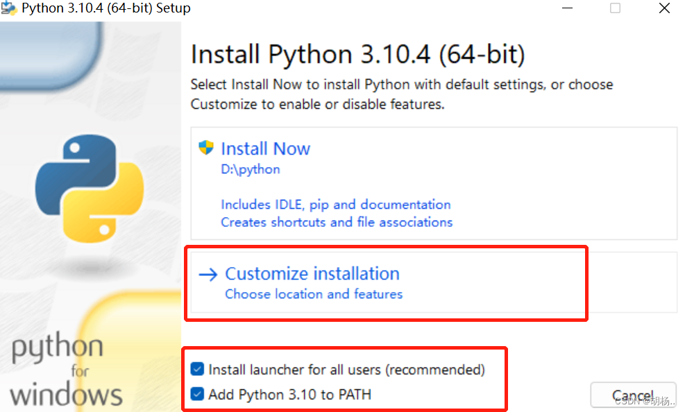This screenshot has width=685, height=412.
Task: Toggle Add Python 3.10 to PATH checkbox
Action: click(198, 394)
